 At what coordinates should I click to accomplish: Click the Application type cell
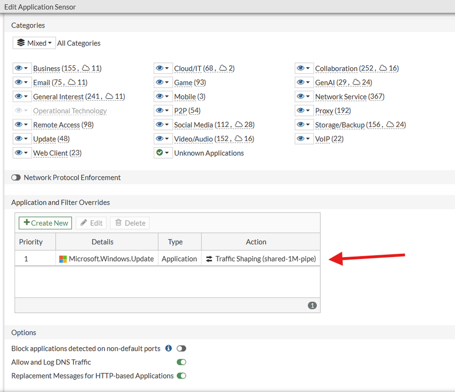180,258
